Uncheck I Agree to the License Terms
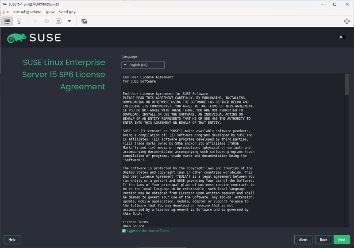354x248 pixels. click(x=124, y=231)
